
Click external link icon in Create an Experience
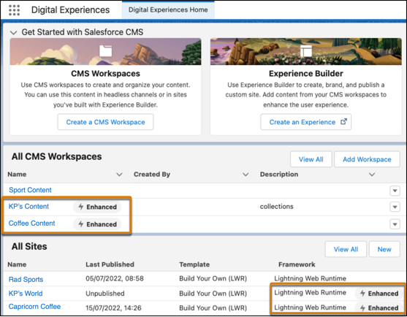point(343,121)
